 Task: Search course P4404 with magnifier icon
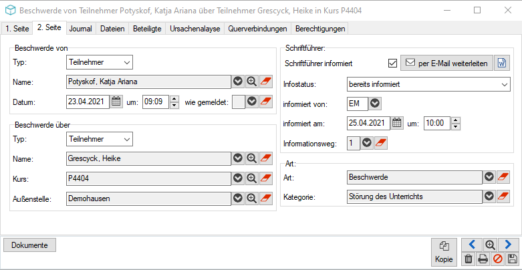252,178
